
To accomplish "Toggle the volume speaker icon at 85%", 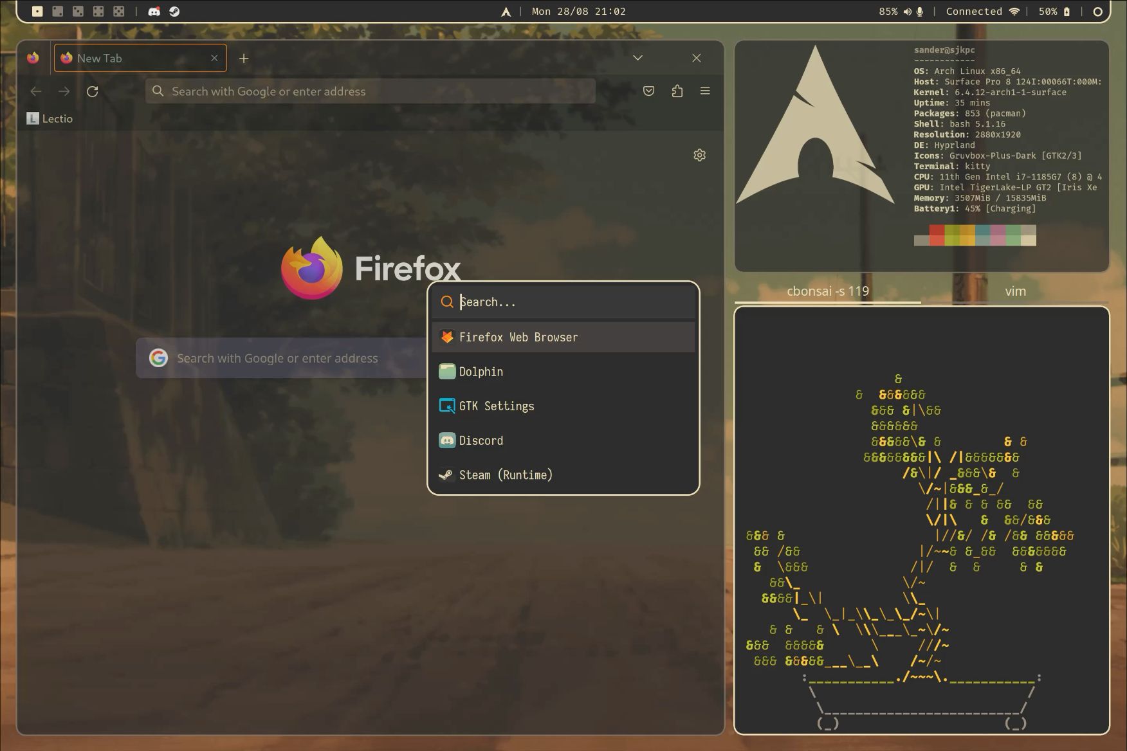I will point(907,12).
